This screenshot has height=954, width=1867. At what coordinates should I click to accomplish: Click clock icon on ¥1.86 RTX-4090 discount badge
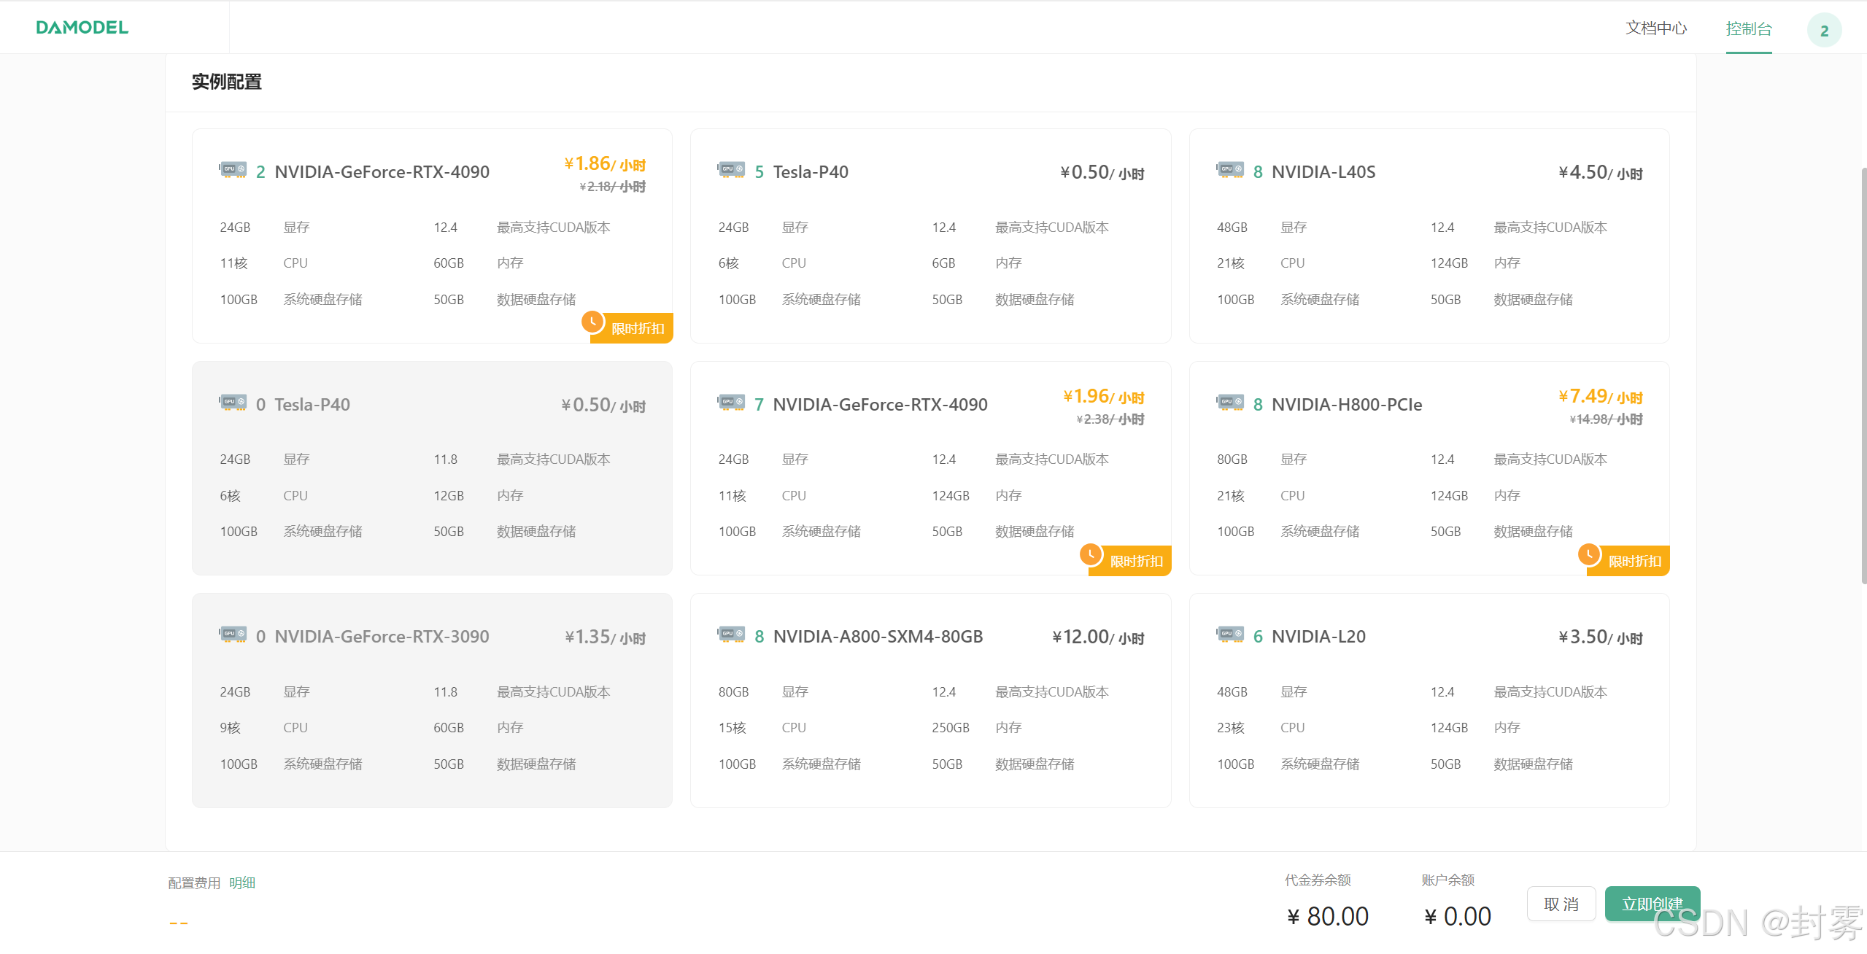[592, 322]
